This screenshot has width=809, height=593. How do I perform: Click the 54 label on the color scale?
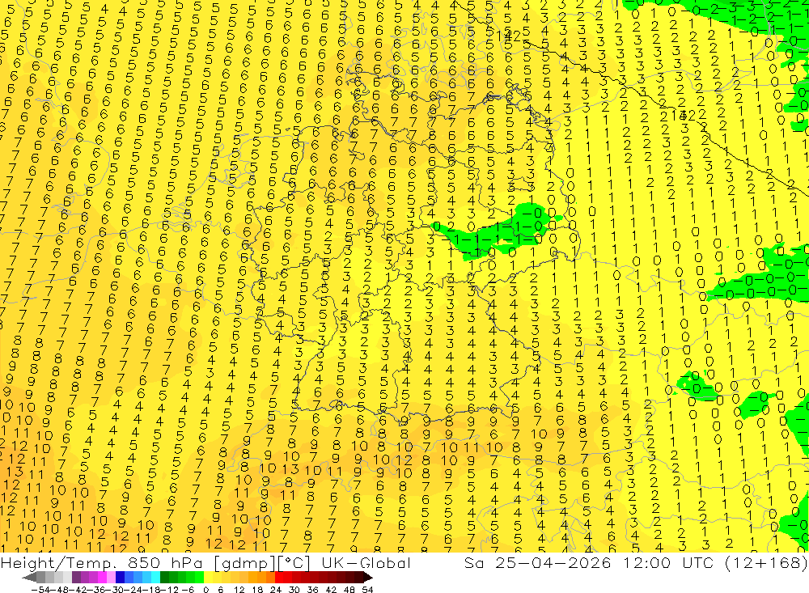pos(367,590)
